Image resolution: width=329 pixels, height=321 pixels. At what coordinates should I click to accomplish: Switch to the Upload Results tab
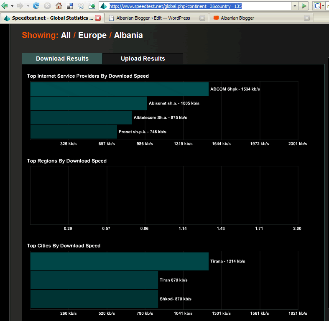pos(143,59)
